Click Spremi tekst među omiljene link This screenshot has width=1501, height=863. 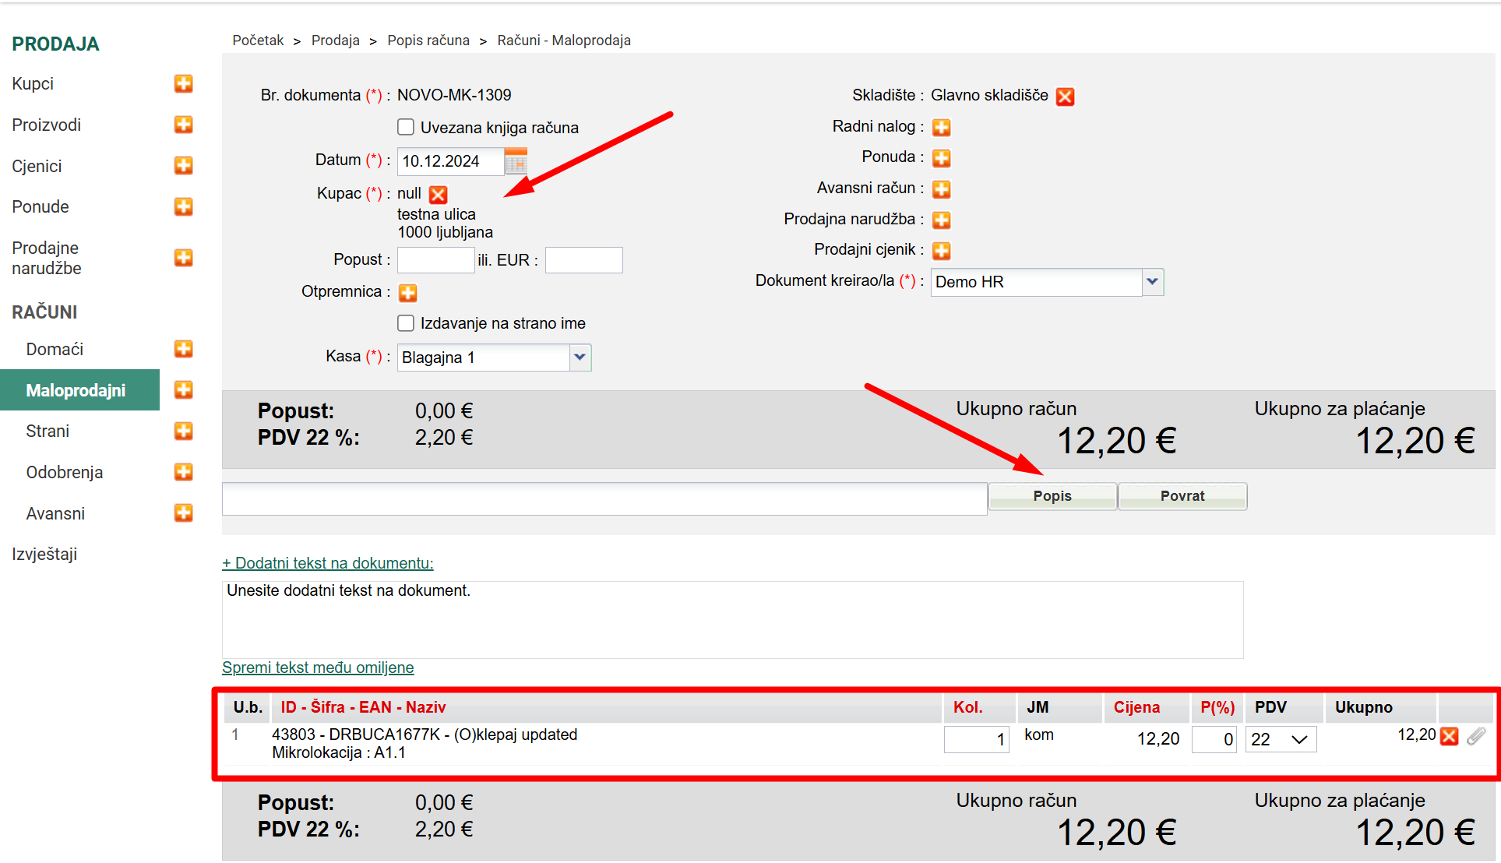click(x=318, y=668)
